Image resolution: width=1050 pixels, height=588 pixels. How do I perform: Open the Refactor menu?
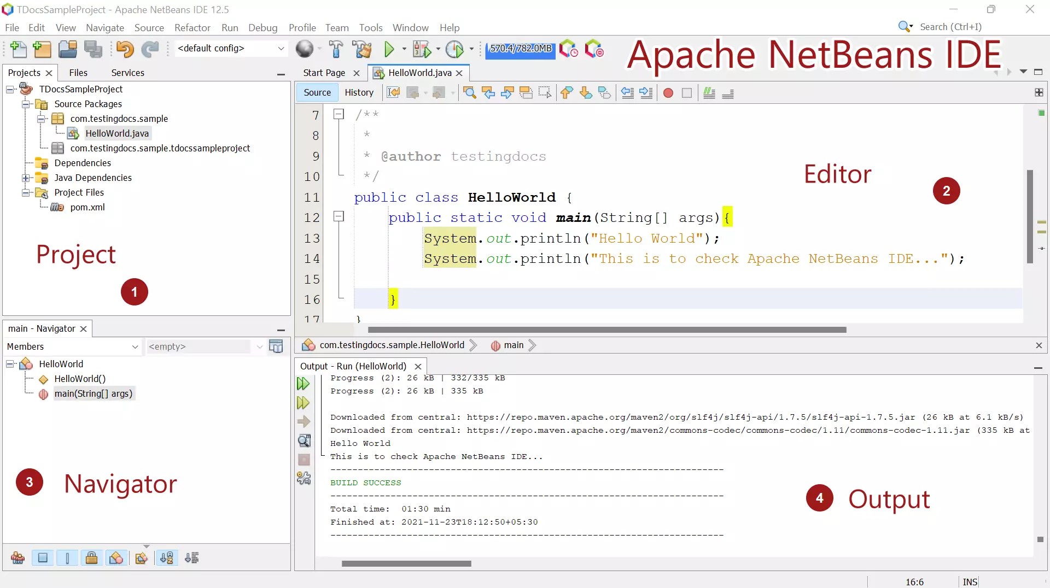[192, 27]
